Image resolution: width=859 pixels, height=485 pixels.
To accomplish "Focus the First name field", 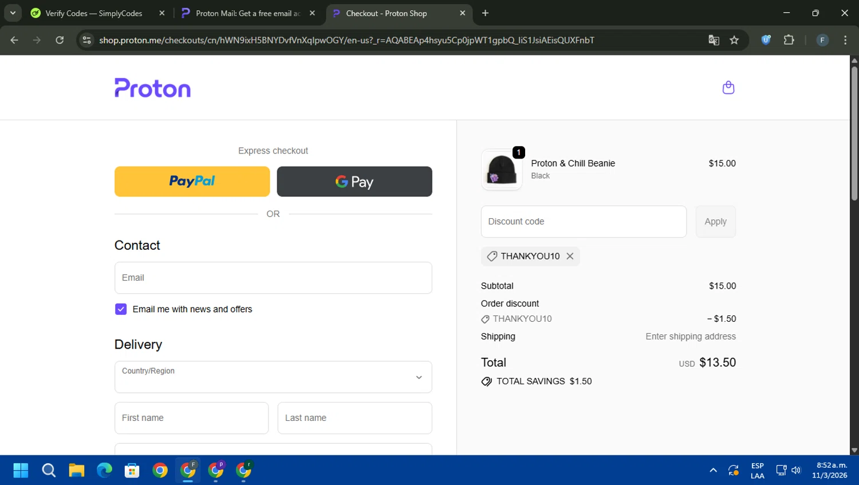I will [x=191, y=418].
